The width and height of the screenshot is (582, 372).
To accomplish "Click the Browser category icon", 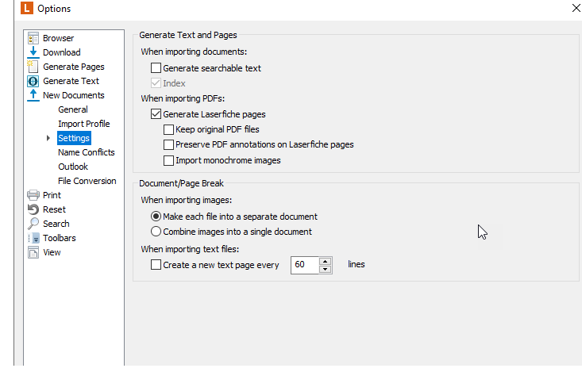I will [33, 38].
